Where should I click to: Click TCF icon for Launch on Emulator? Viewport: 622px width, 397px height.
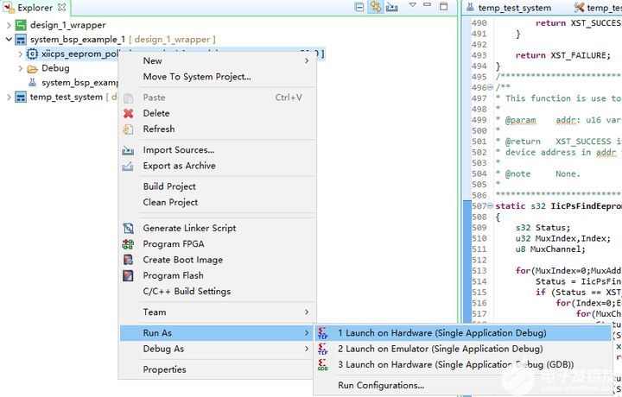(323, 349)
